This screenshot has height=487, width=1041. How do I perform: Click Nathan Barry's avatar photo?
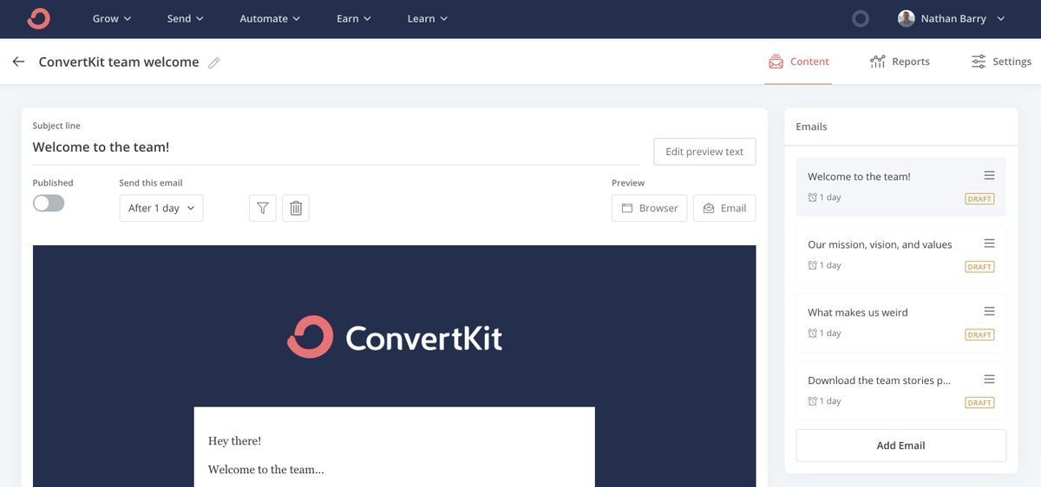pos(907,18)
